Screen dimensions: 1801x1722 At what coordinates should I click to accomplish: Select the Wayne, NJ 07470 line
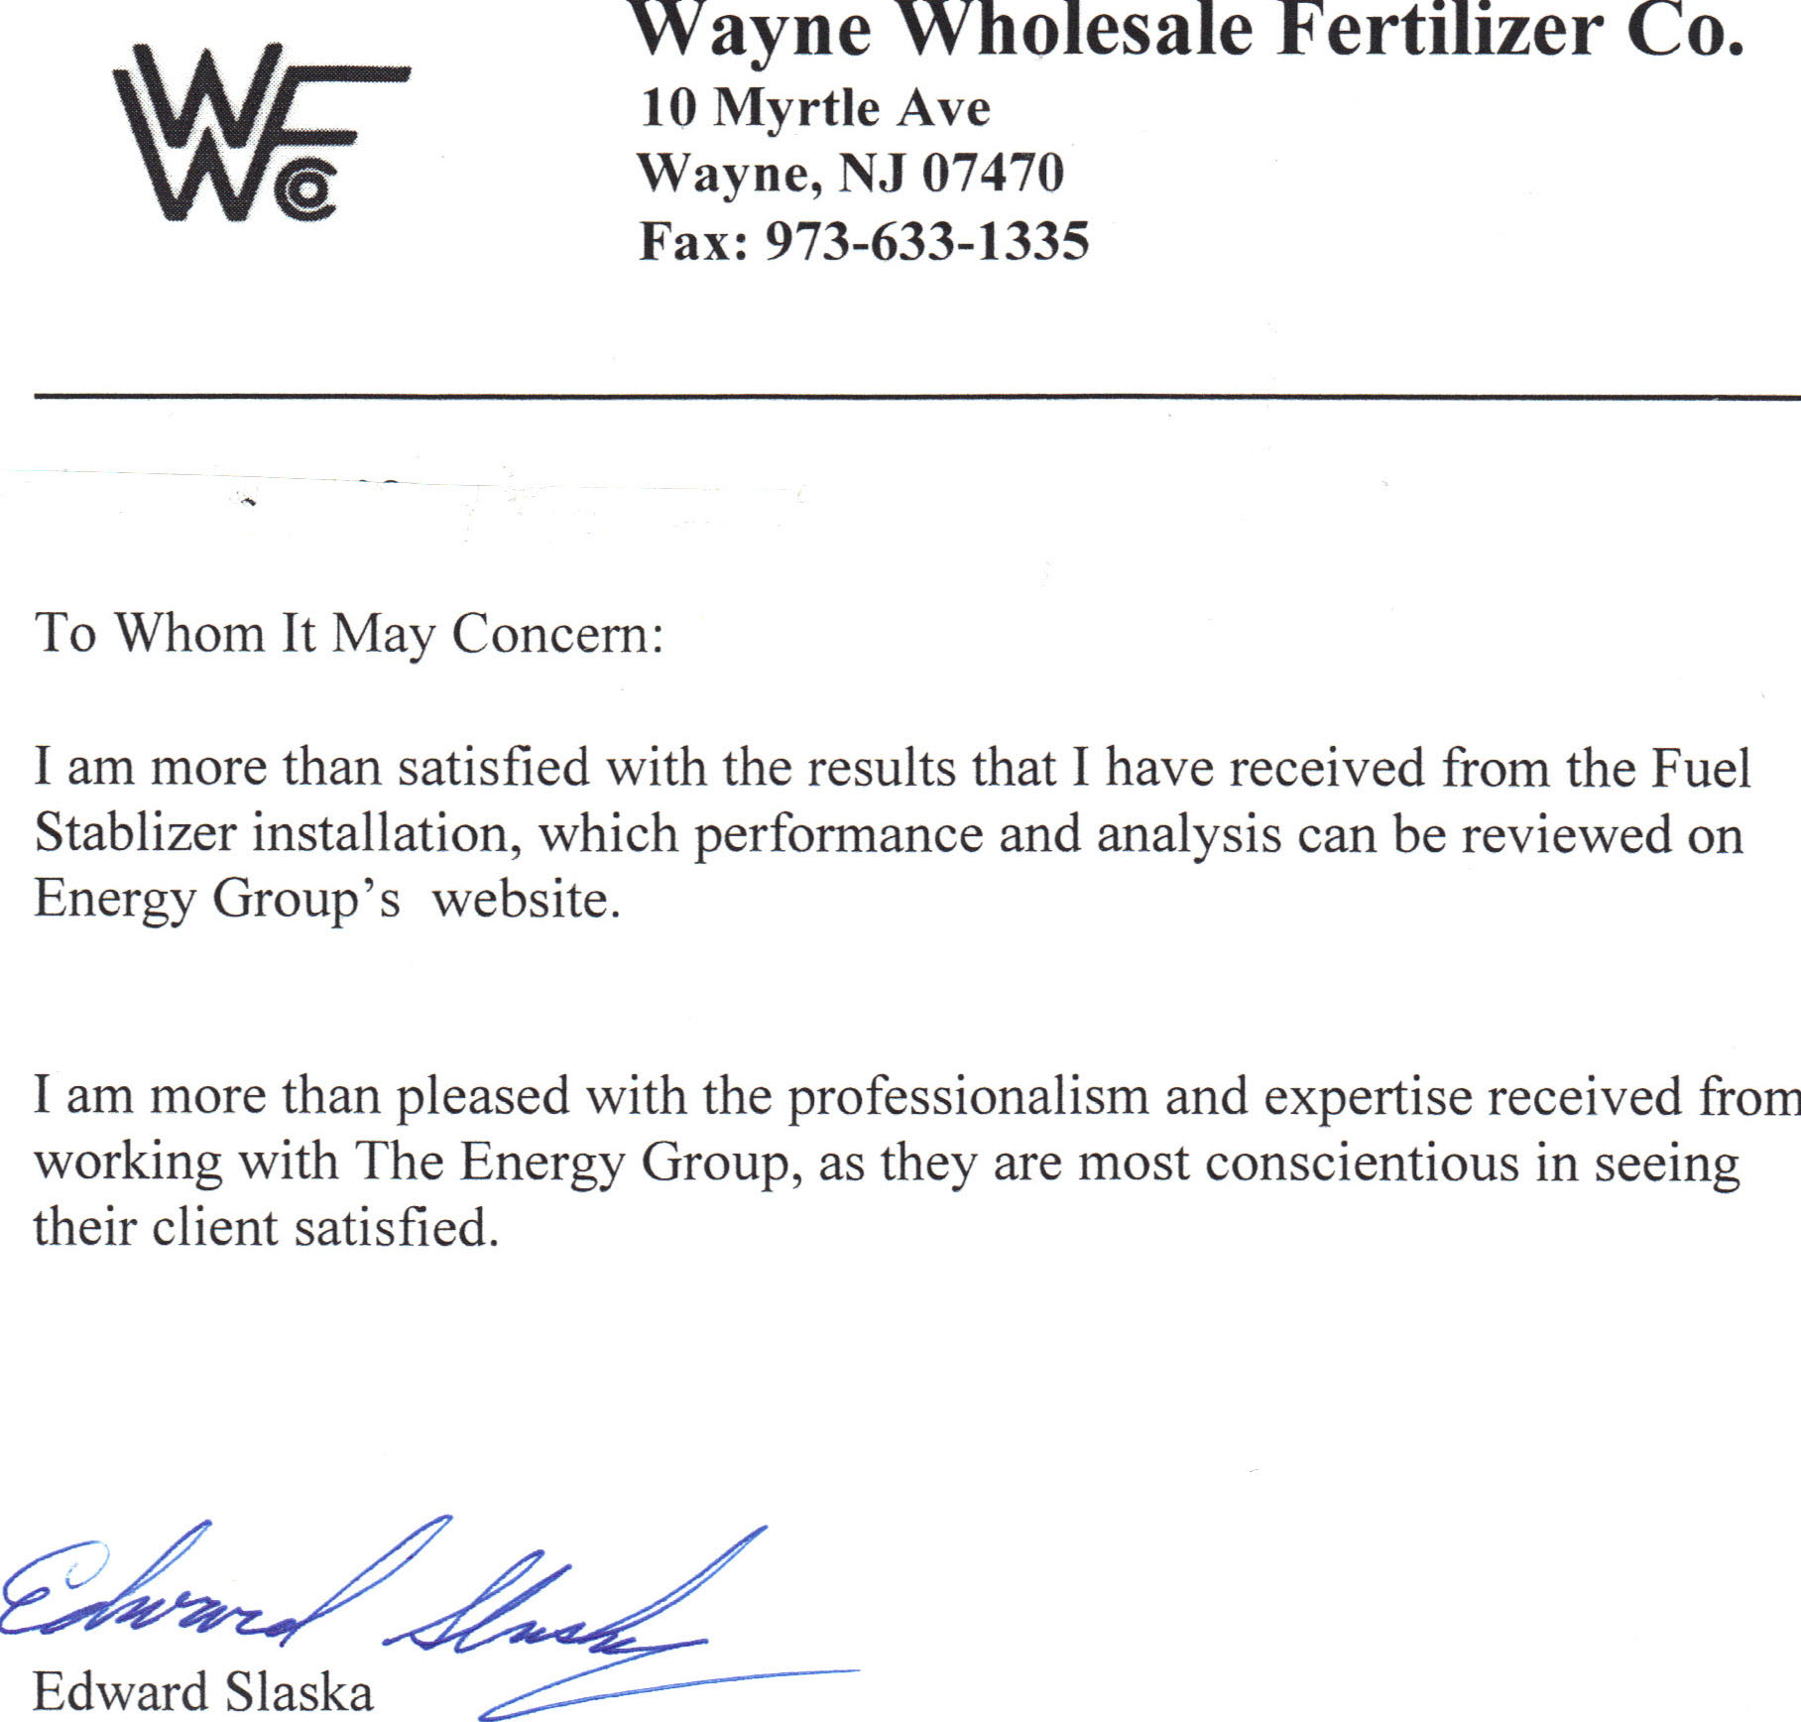click(850, 174)
